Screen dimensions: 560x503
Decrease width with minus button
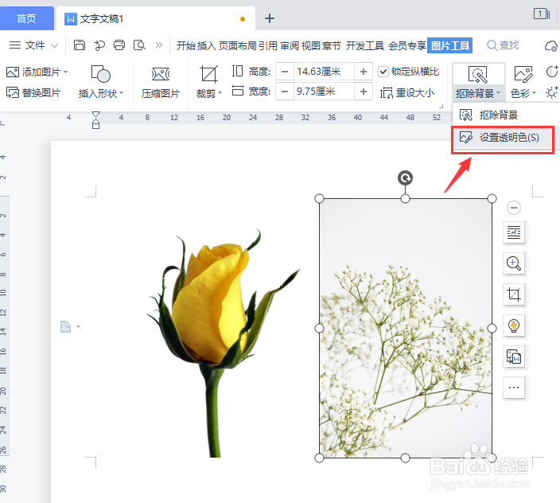(285, 92)
